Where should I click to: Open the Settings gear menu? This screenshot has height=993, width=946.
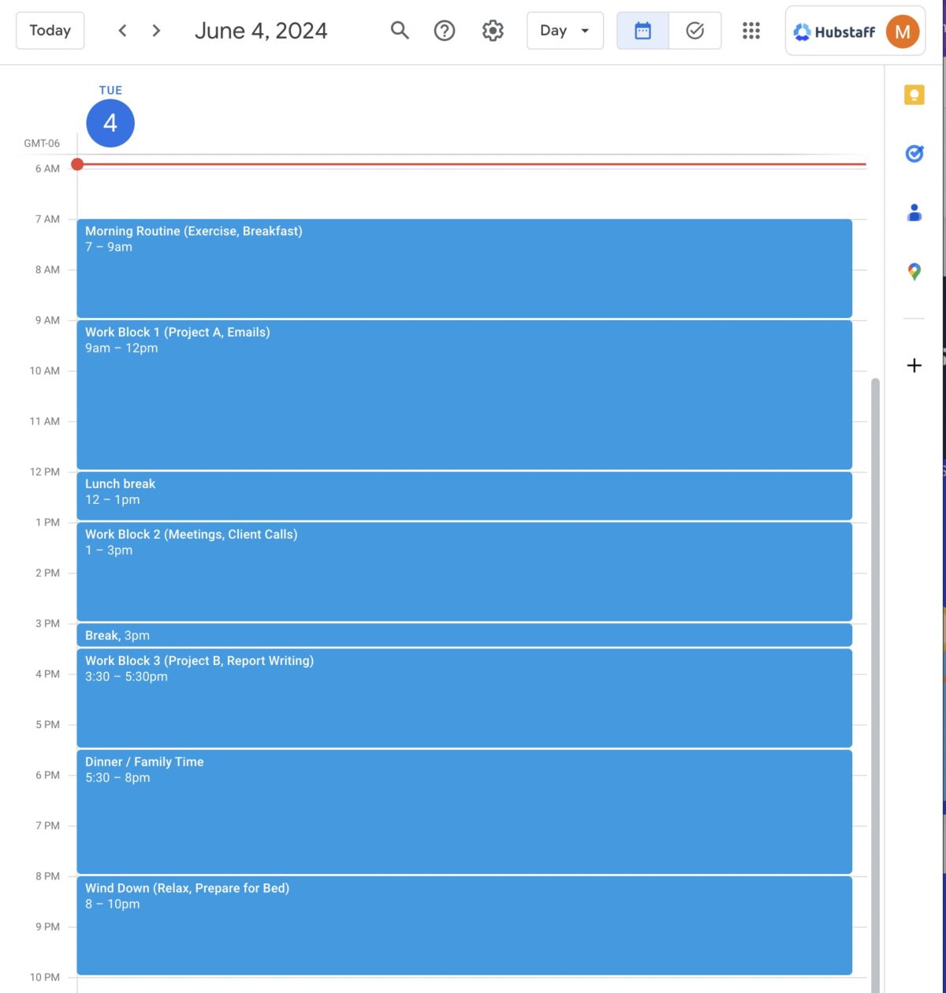point(493,31)
